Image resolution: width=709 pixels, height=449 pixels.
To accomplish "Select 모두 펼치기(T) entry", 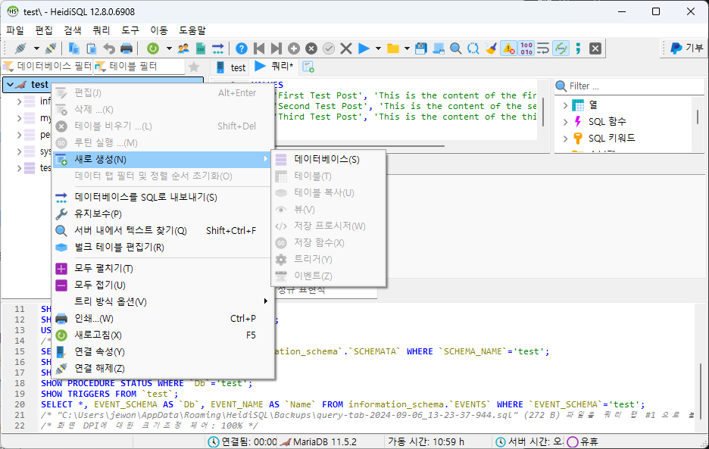I will [x=163, y=269].
